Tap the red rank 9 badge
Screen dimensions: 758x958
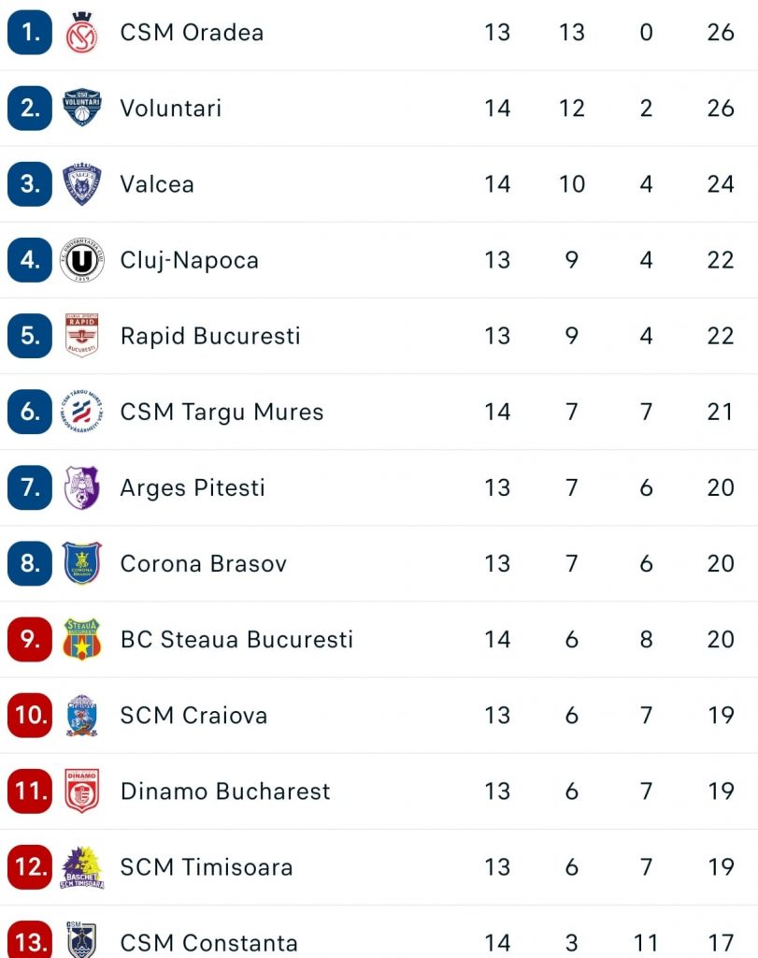30,639
